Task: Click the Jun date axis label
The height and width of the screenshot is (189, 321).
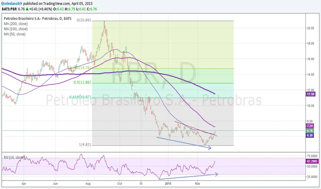Action: click(55, 184)
